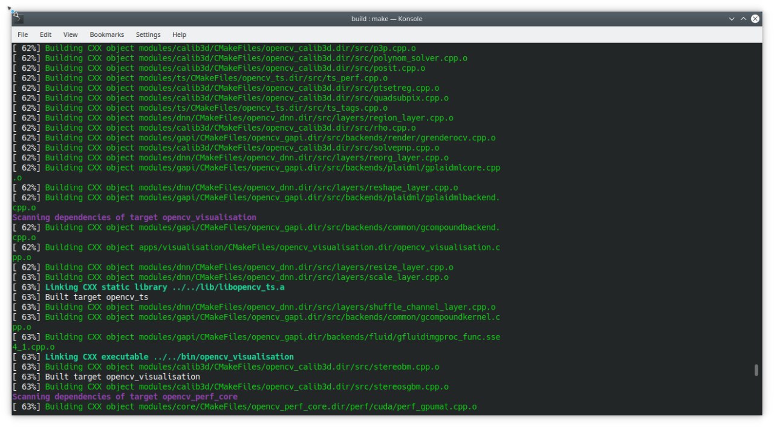Click the scale_layer.cpp.o build line

click(230, 277)
